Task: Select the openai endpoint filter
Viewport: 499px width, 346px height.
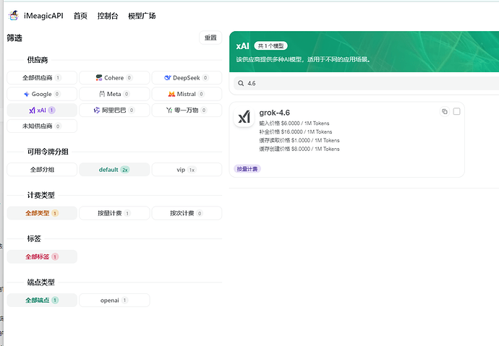Action: point(114,300)
